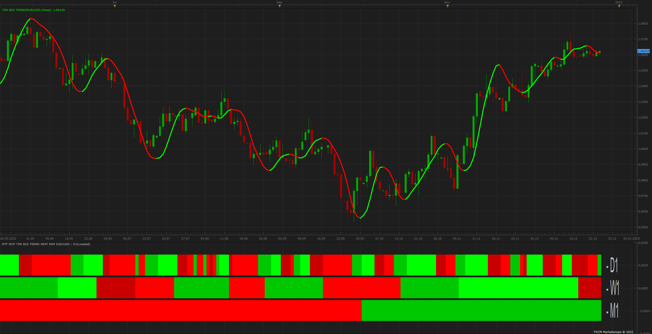Click the 2023 orange timeline marker

[619, 6]
